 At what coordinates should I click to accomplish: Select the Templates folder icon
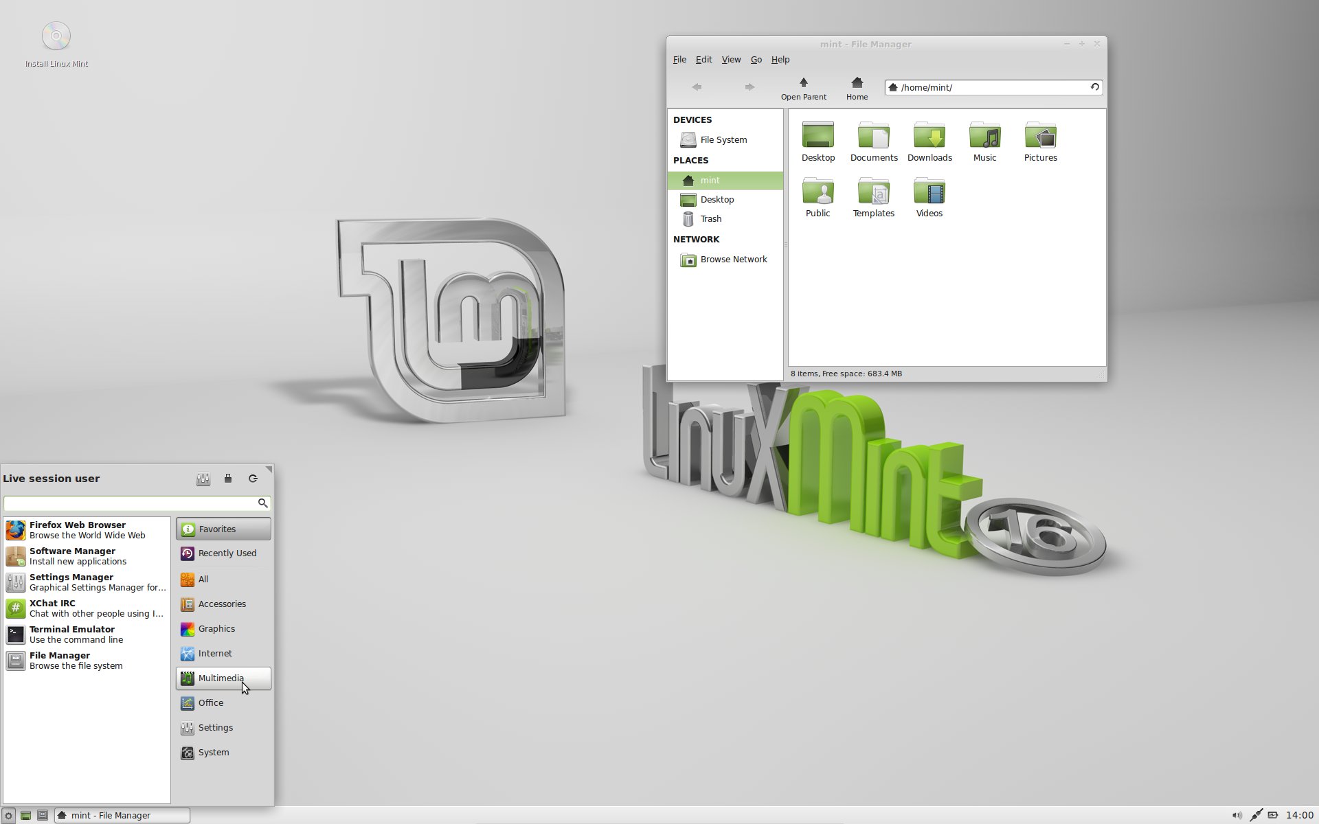[874, 198]
